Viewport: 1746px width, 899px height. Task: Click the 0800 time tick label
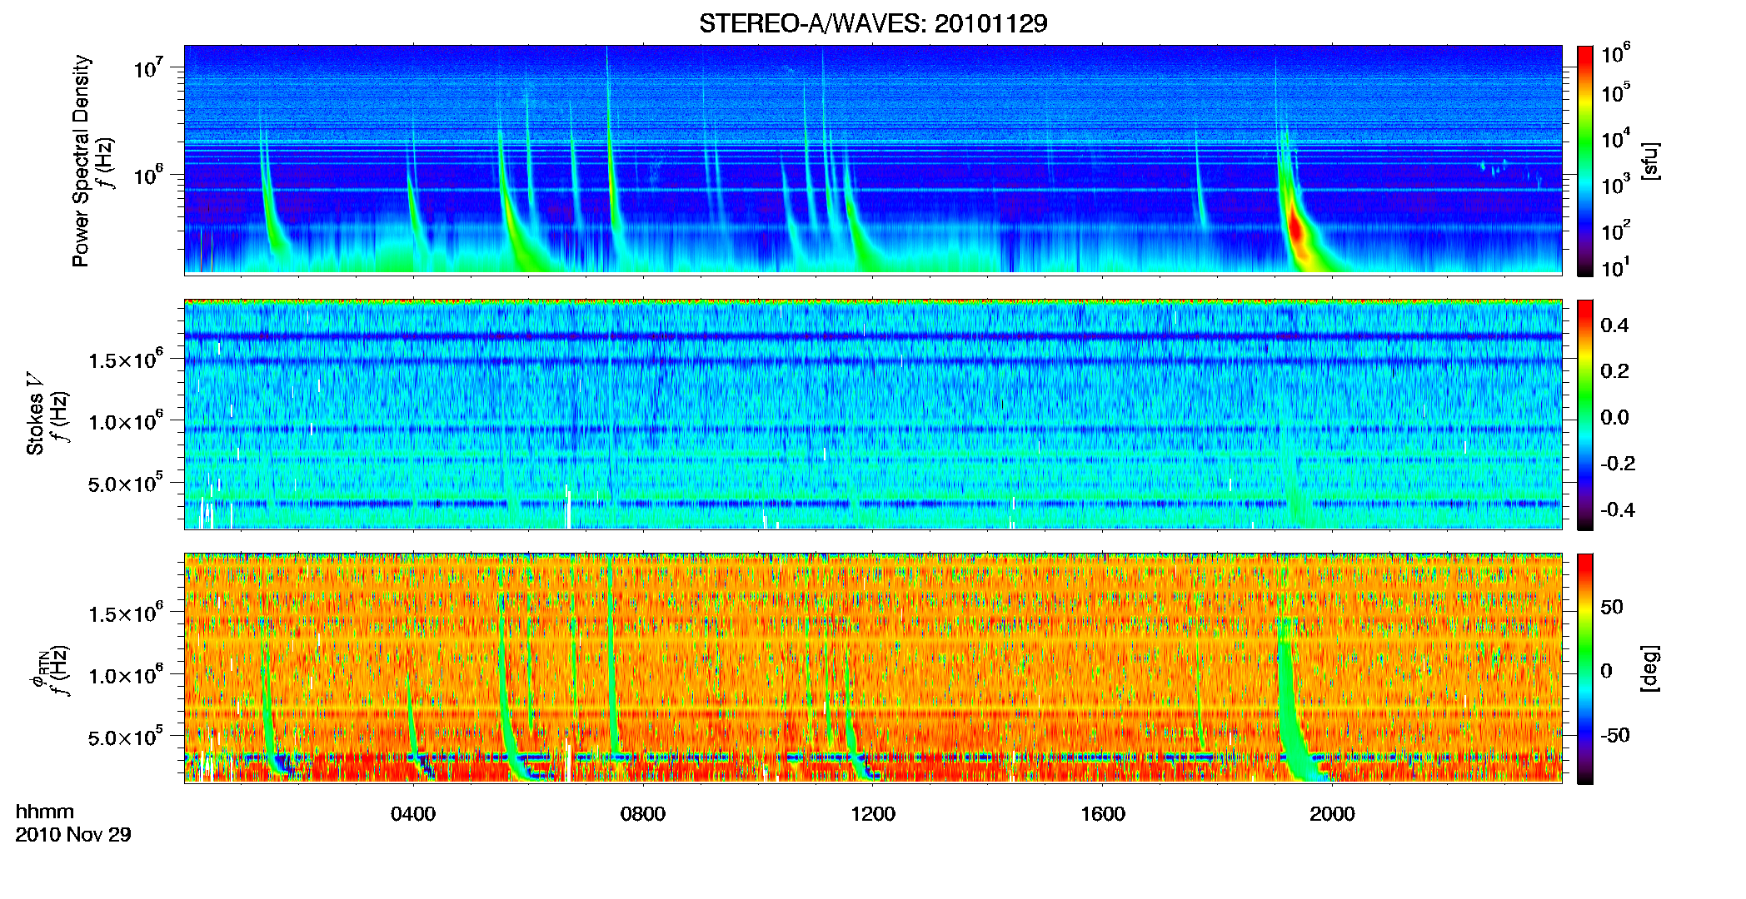(x=643, y=814)
